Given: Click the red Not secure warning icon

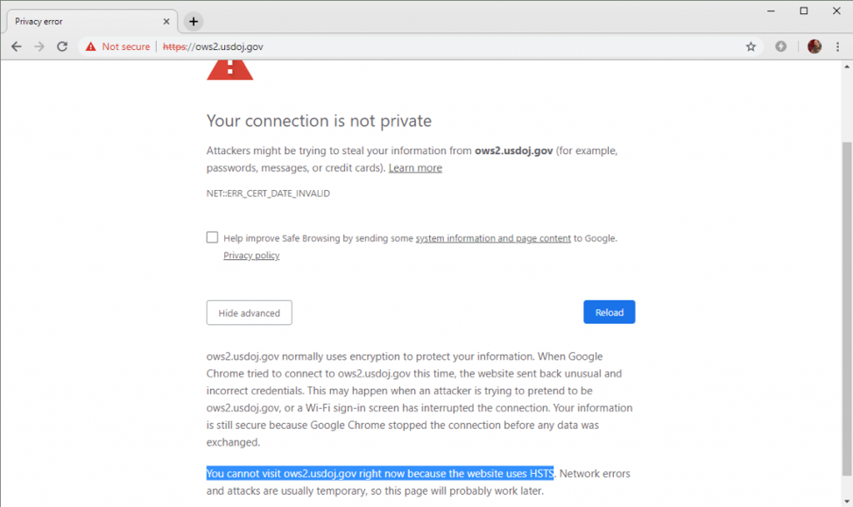Looking at the screenshot, I should coord(91,46).
